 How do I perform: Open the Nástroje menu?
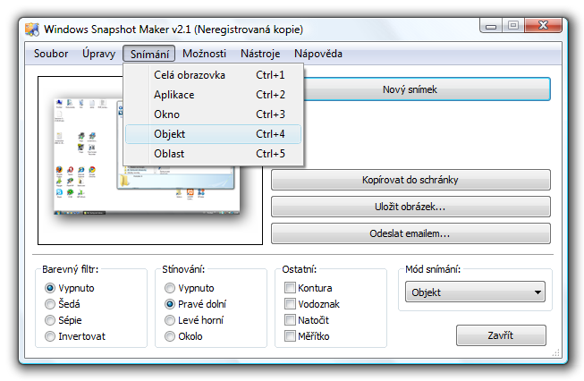click(x=260, y=54)
